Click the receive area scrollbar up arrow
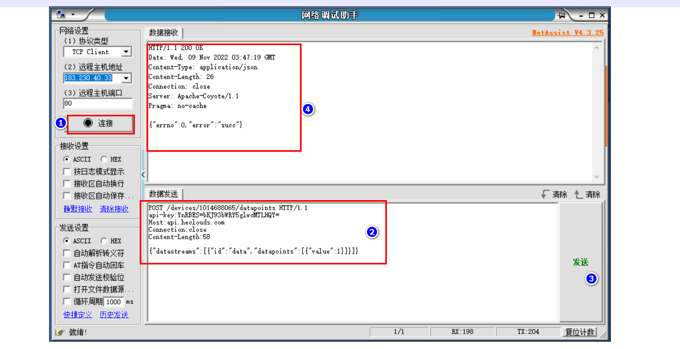680x349 pixels. 597,48
